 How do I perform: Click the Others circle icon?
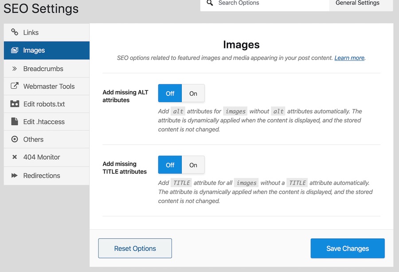(15, 139)
